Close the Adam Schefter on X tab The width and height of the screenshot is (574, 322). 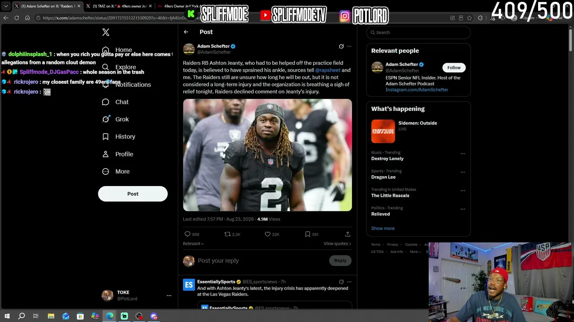pyautogui.click(x=79, y=6)
